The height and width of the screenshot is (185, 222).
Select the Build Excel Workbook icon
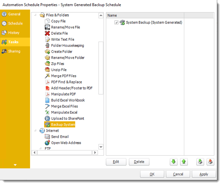47,100
